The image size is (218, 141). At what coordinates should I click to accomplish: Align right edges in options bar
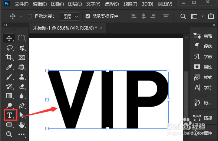tap(153, 16)
